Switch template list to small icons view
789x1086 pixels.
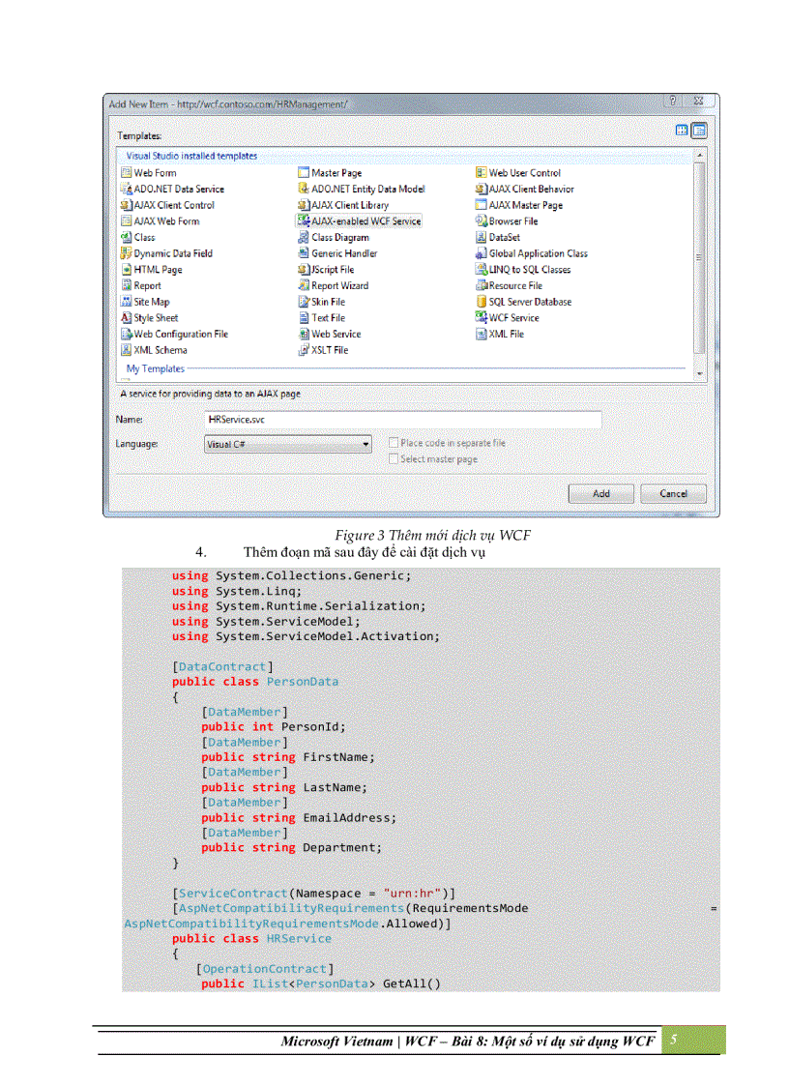(x=699, y=130)
